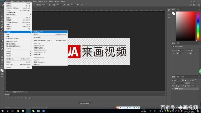Switch to the Swatches tab
Viewport: 201px width, 113px height.
pyautogui.click(x=178, y=9)
